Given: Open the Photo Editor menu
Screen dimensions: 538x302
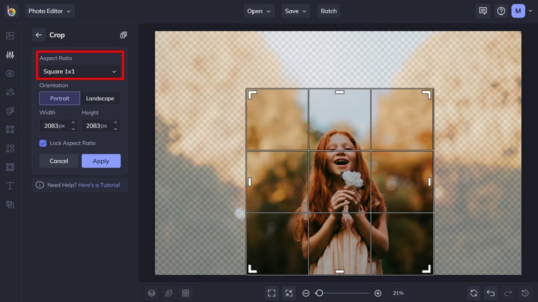Looking at the screenshot, I should (x=50, y=11).
